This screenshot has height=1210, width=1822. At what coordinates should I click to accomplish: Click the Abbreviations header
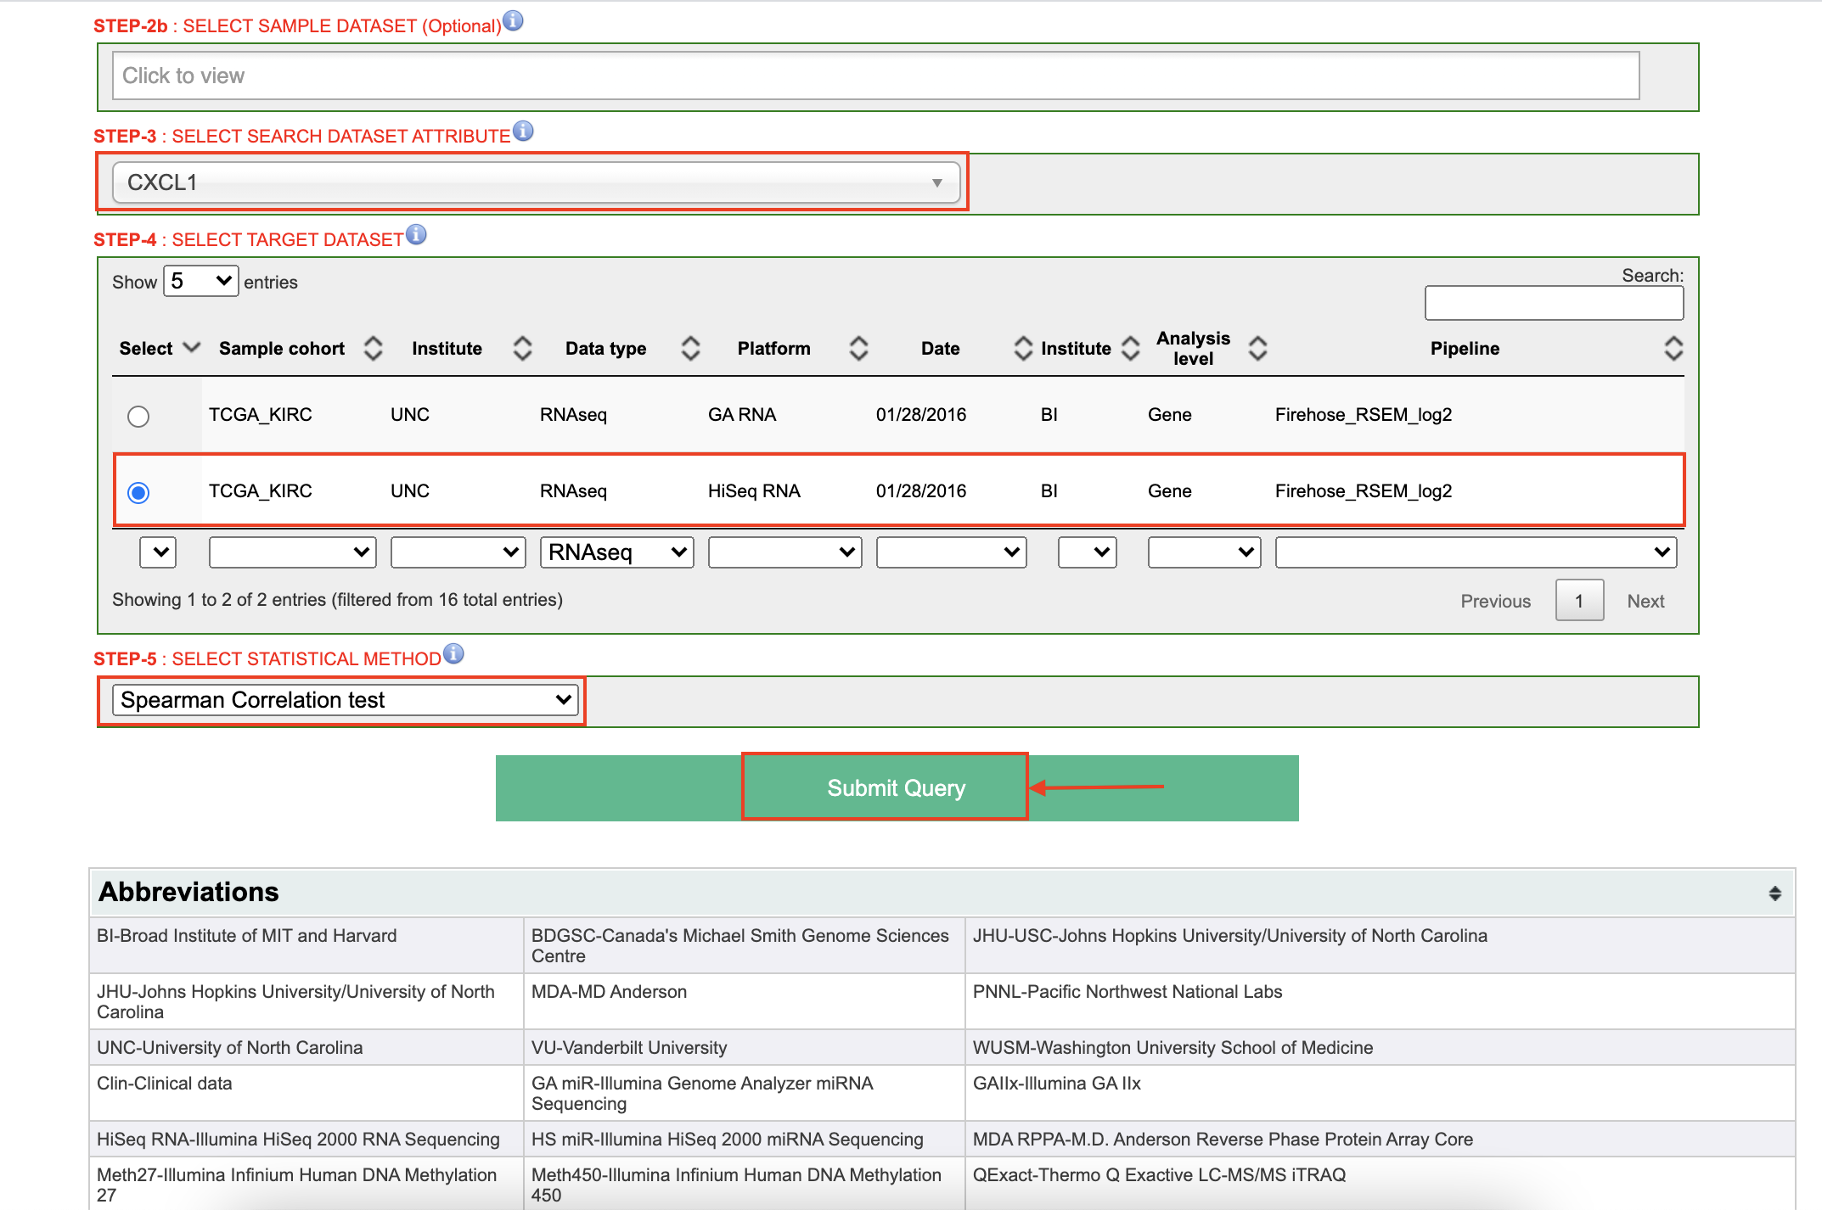click(942, 892)
